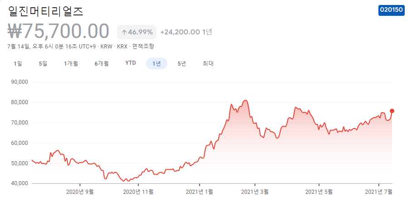
Task: Switch chart to 5일 range
Action: click(43, 63)
